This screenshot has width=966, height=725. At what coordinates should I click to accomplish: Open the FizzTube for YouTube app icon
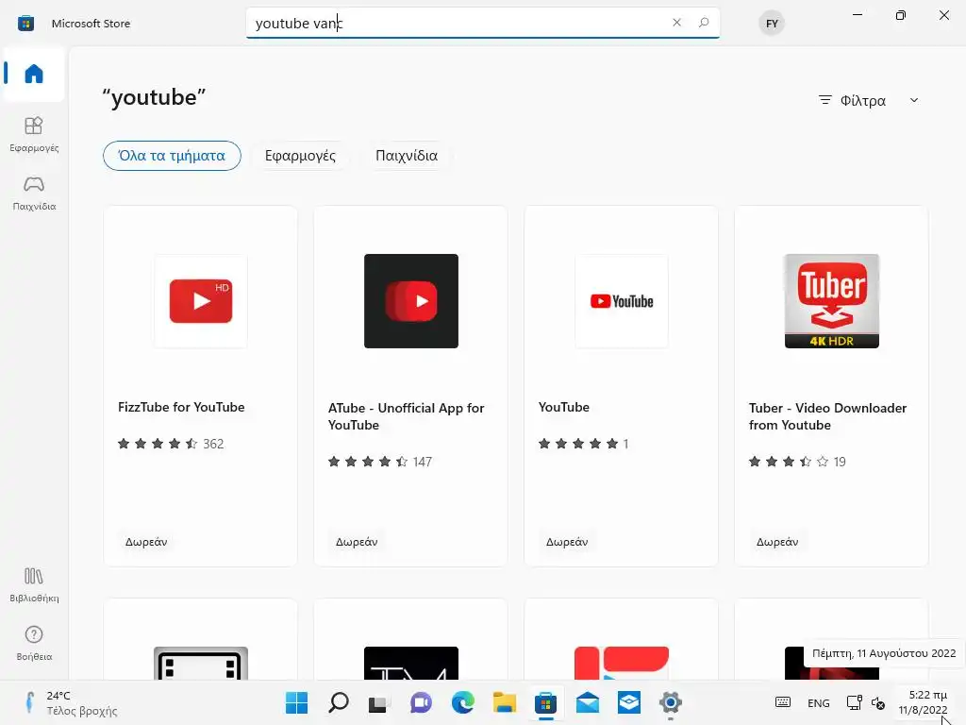point(201,301)
